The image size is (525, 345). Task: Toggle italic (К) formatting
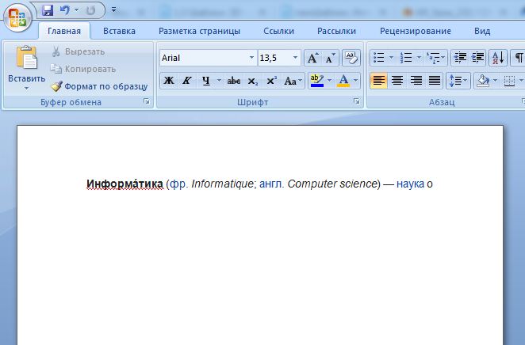pos(187,81)
